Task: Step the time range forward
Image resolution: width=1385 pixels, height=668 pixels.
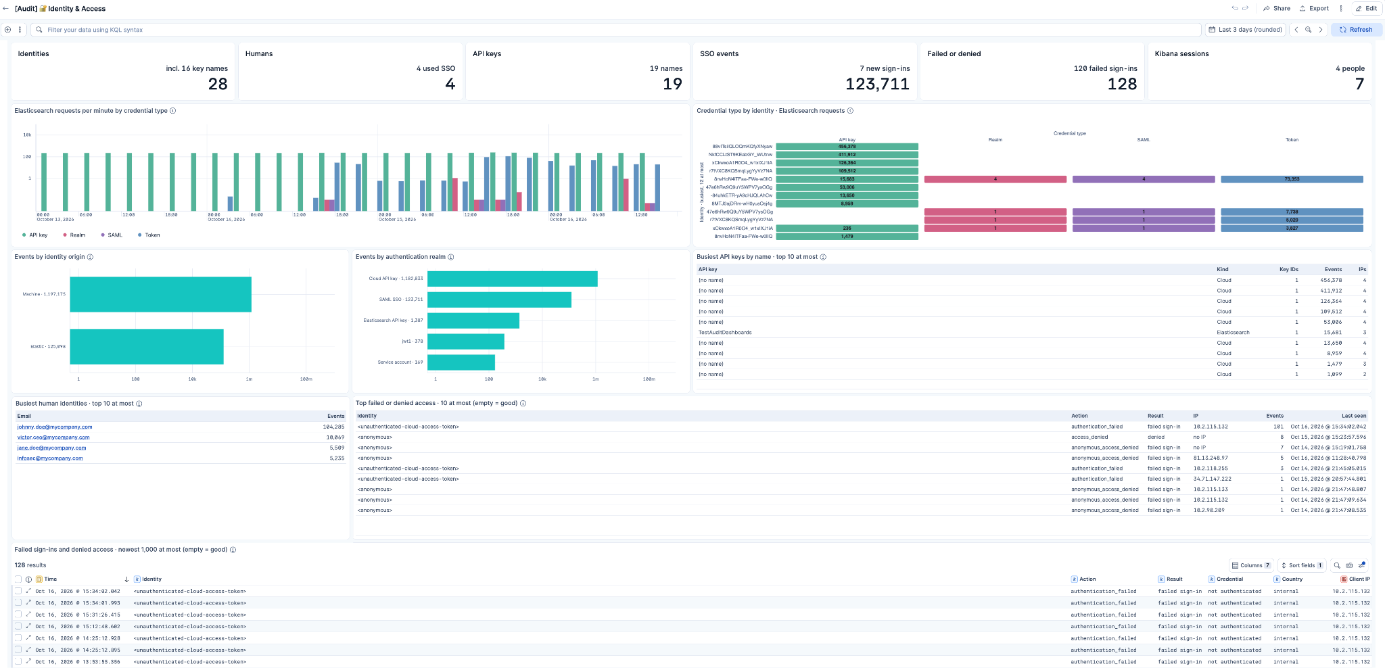Action: coord(1321,30)
